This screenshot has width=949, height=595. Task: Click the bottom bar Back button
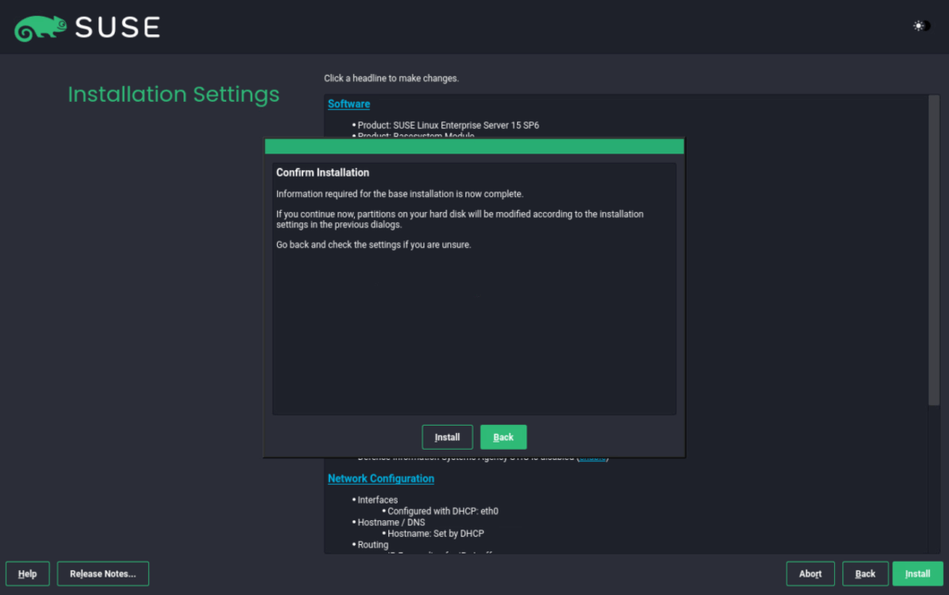pos(865,573)
